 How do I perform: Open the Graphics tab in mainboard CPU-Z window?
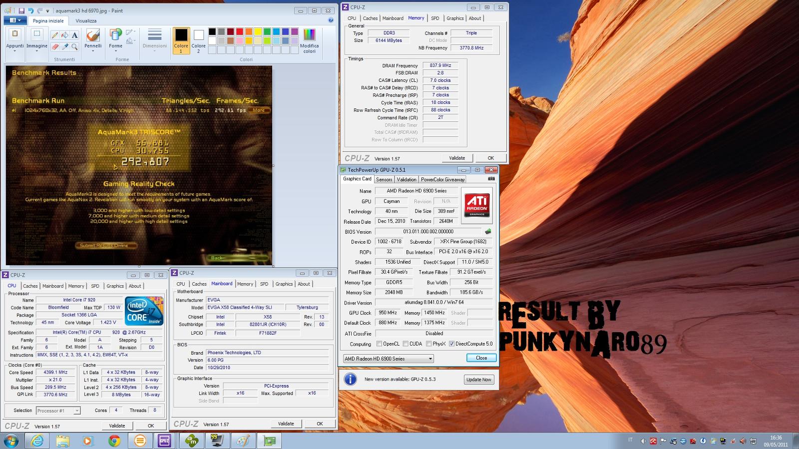coord(284,284)
